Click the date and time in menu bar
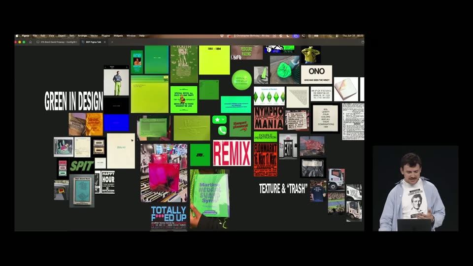The image size is (473, 266). [353, 35]
